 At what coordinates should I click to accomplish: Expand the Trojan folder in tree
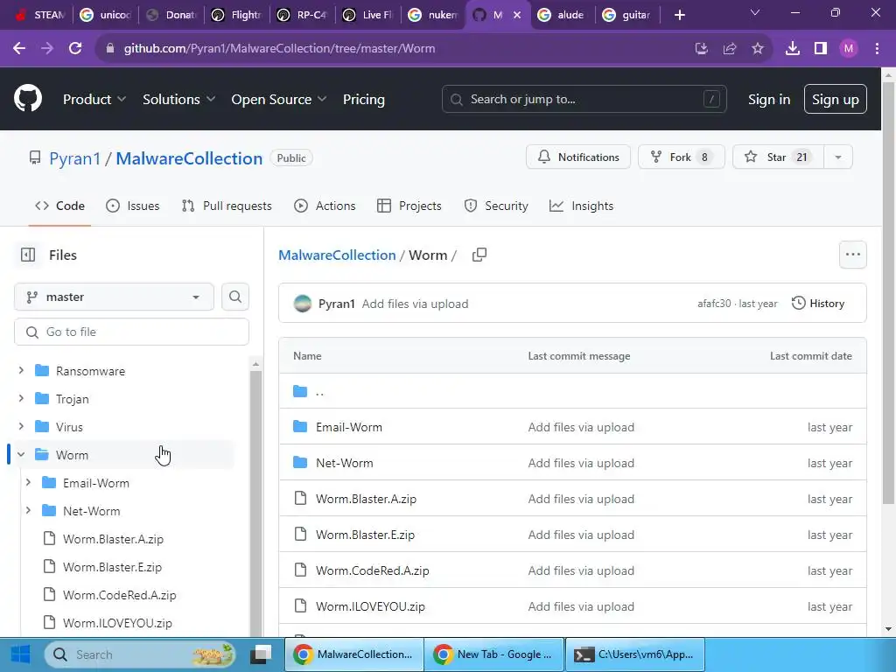tap(21, 398)
